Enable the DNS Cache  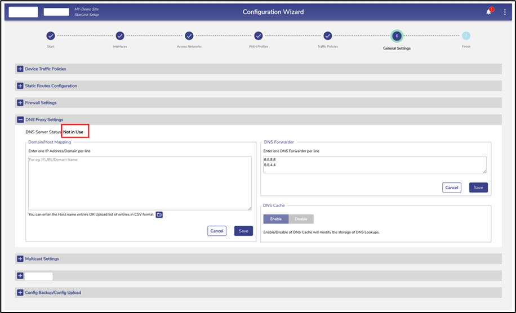pos(275,219)
